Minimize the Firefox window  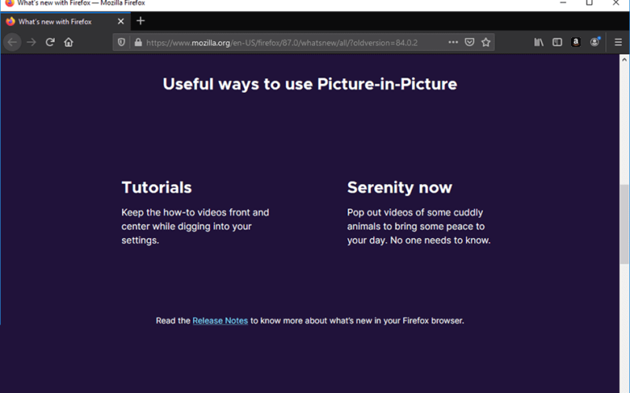(x=563, y=3)
